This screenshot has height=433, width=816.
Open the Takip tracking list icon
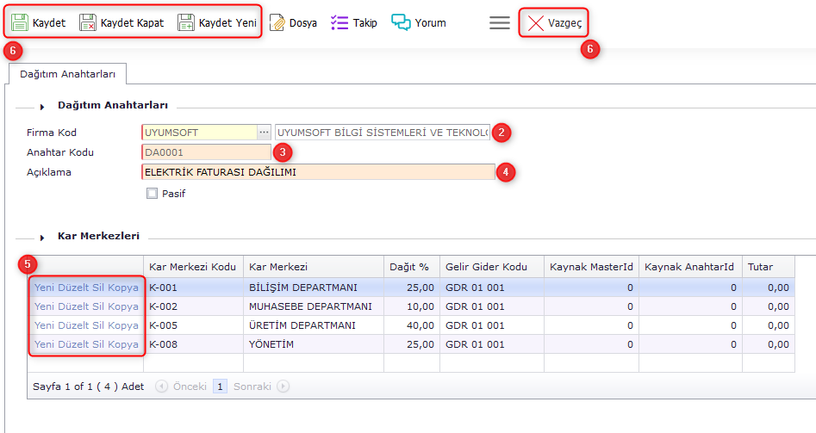pos(339,22)
